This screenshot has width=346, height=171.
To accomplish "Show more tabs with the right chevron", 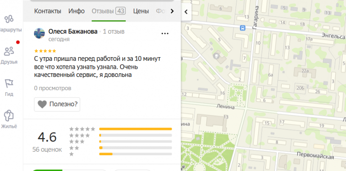I will pos(173,11).
